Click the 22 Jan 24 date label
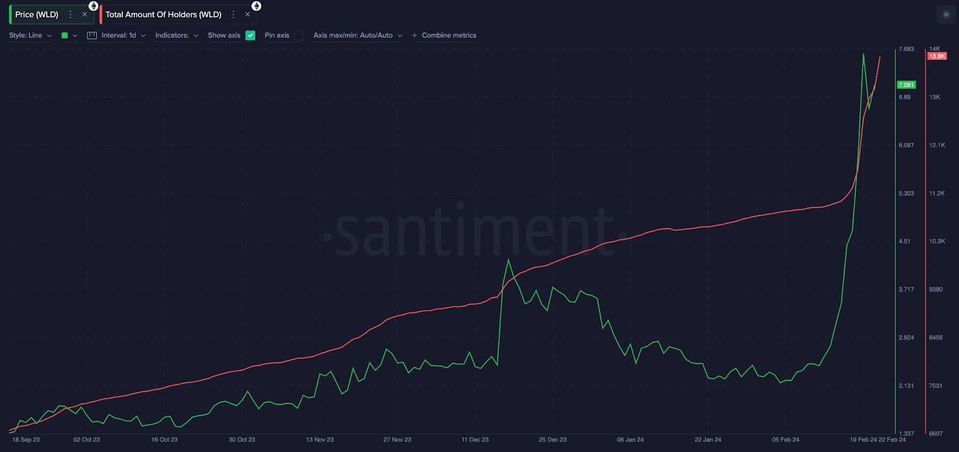The height and width of the screenshot is (452, 959). (708, 439)
